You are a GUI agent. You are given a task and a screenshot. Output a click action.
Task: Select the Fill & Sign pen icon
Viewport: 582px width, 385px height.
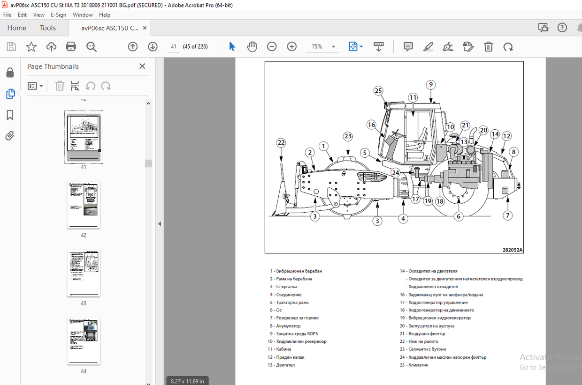[x=448, y=46]
